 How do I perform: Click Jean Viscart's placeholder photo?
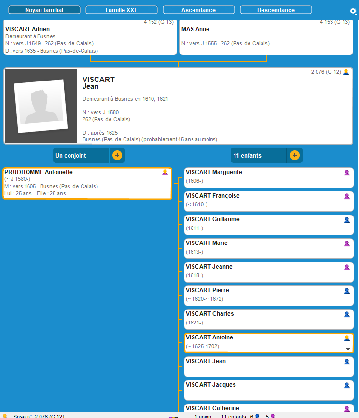(41, 106)
